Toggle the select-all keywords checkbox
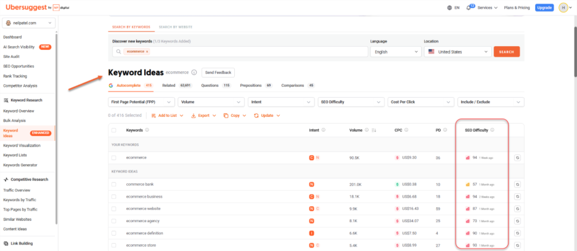The image size is (577, 251). point(113,130)
